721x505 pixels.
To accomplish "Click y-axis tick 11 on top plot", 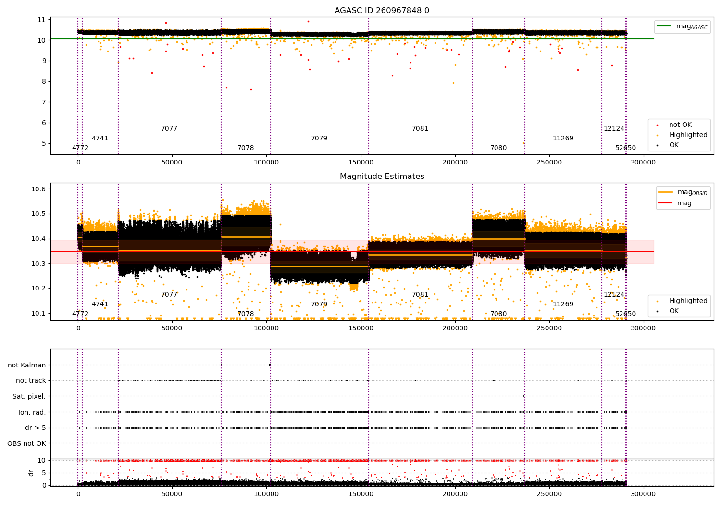I will pos(41,20).
